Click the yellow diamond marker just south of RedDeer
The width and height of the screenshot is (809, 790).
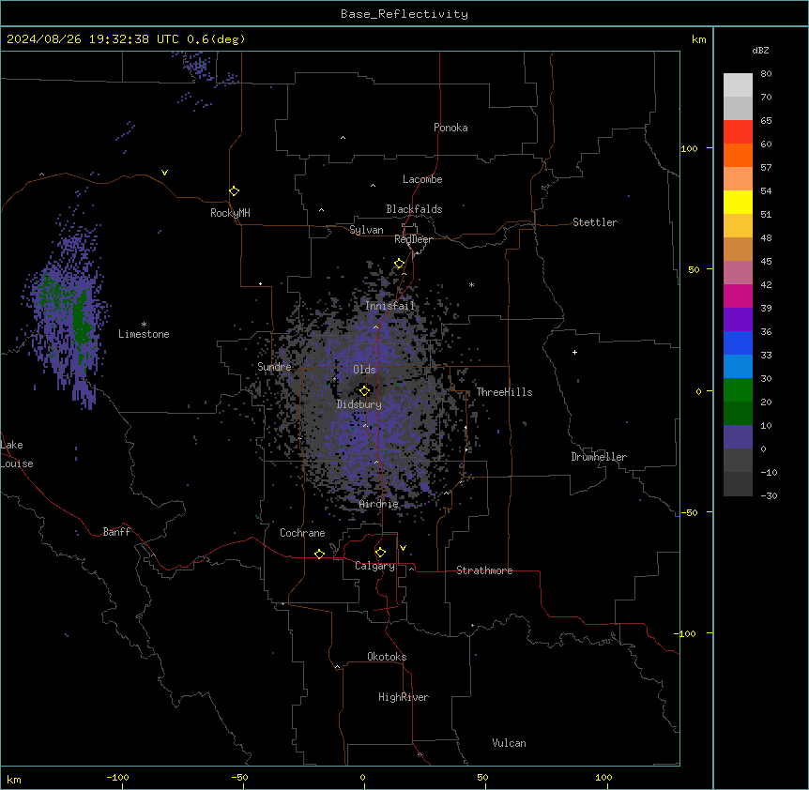399,264
